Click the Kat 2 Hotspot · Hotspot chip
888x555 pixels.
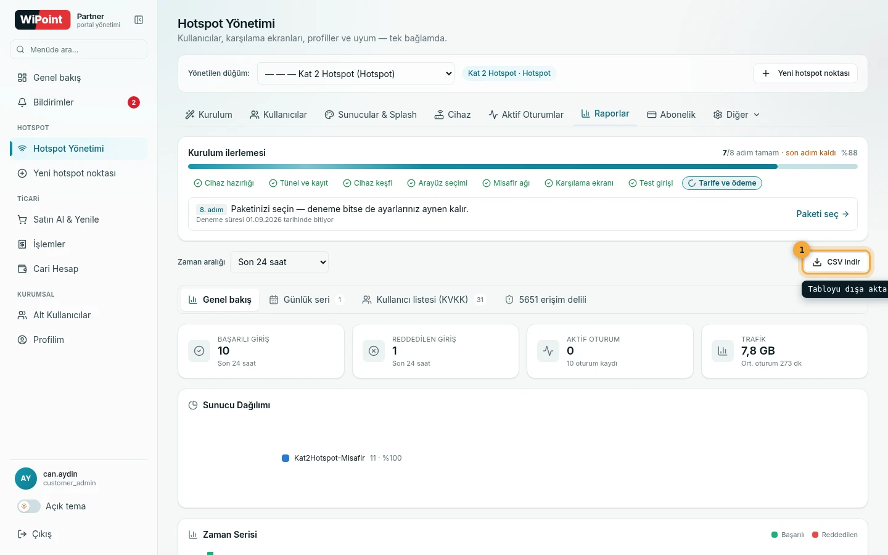tap(509, 73)
